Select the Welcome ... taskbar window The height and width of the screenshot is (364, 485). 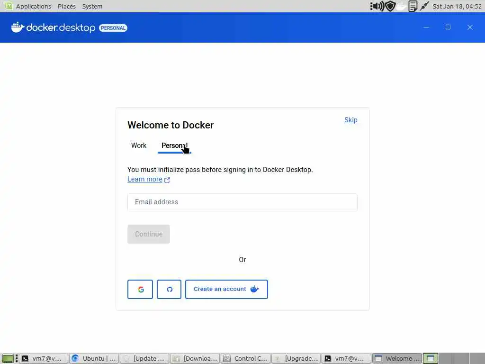point(397,358)
